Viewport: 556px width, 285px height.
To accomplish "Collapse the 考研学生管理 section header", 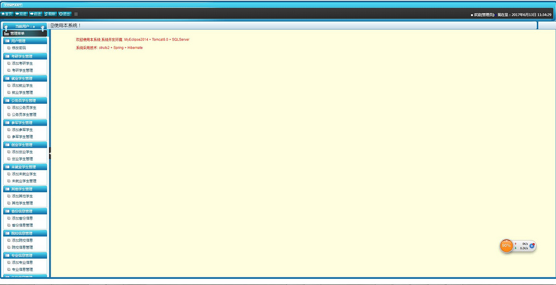I will [25, 56].
